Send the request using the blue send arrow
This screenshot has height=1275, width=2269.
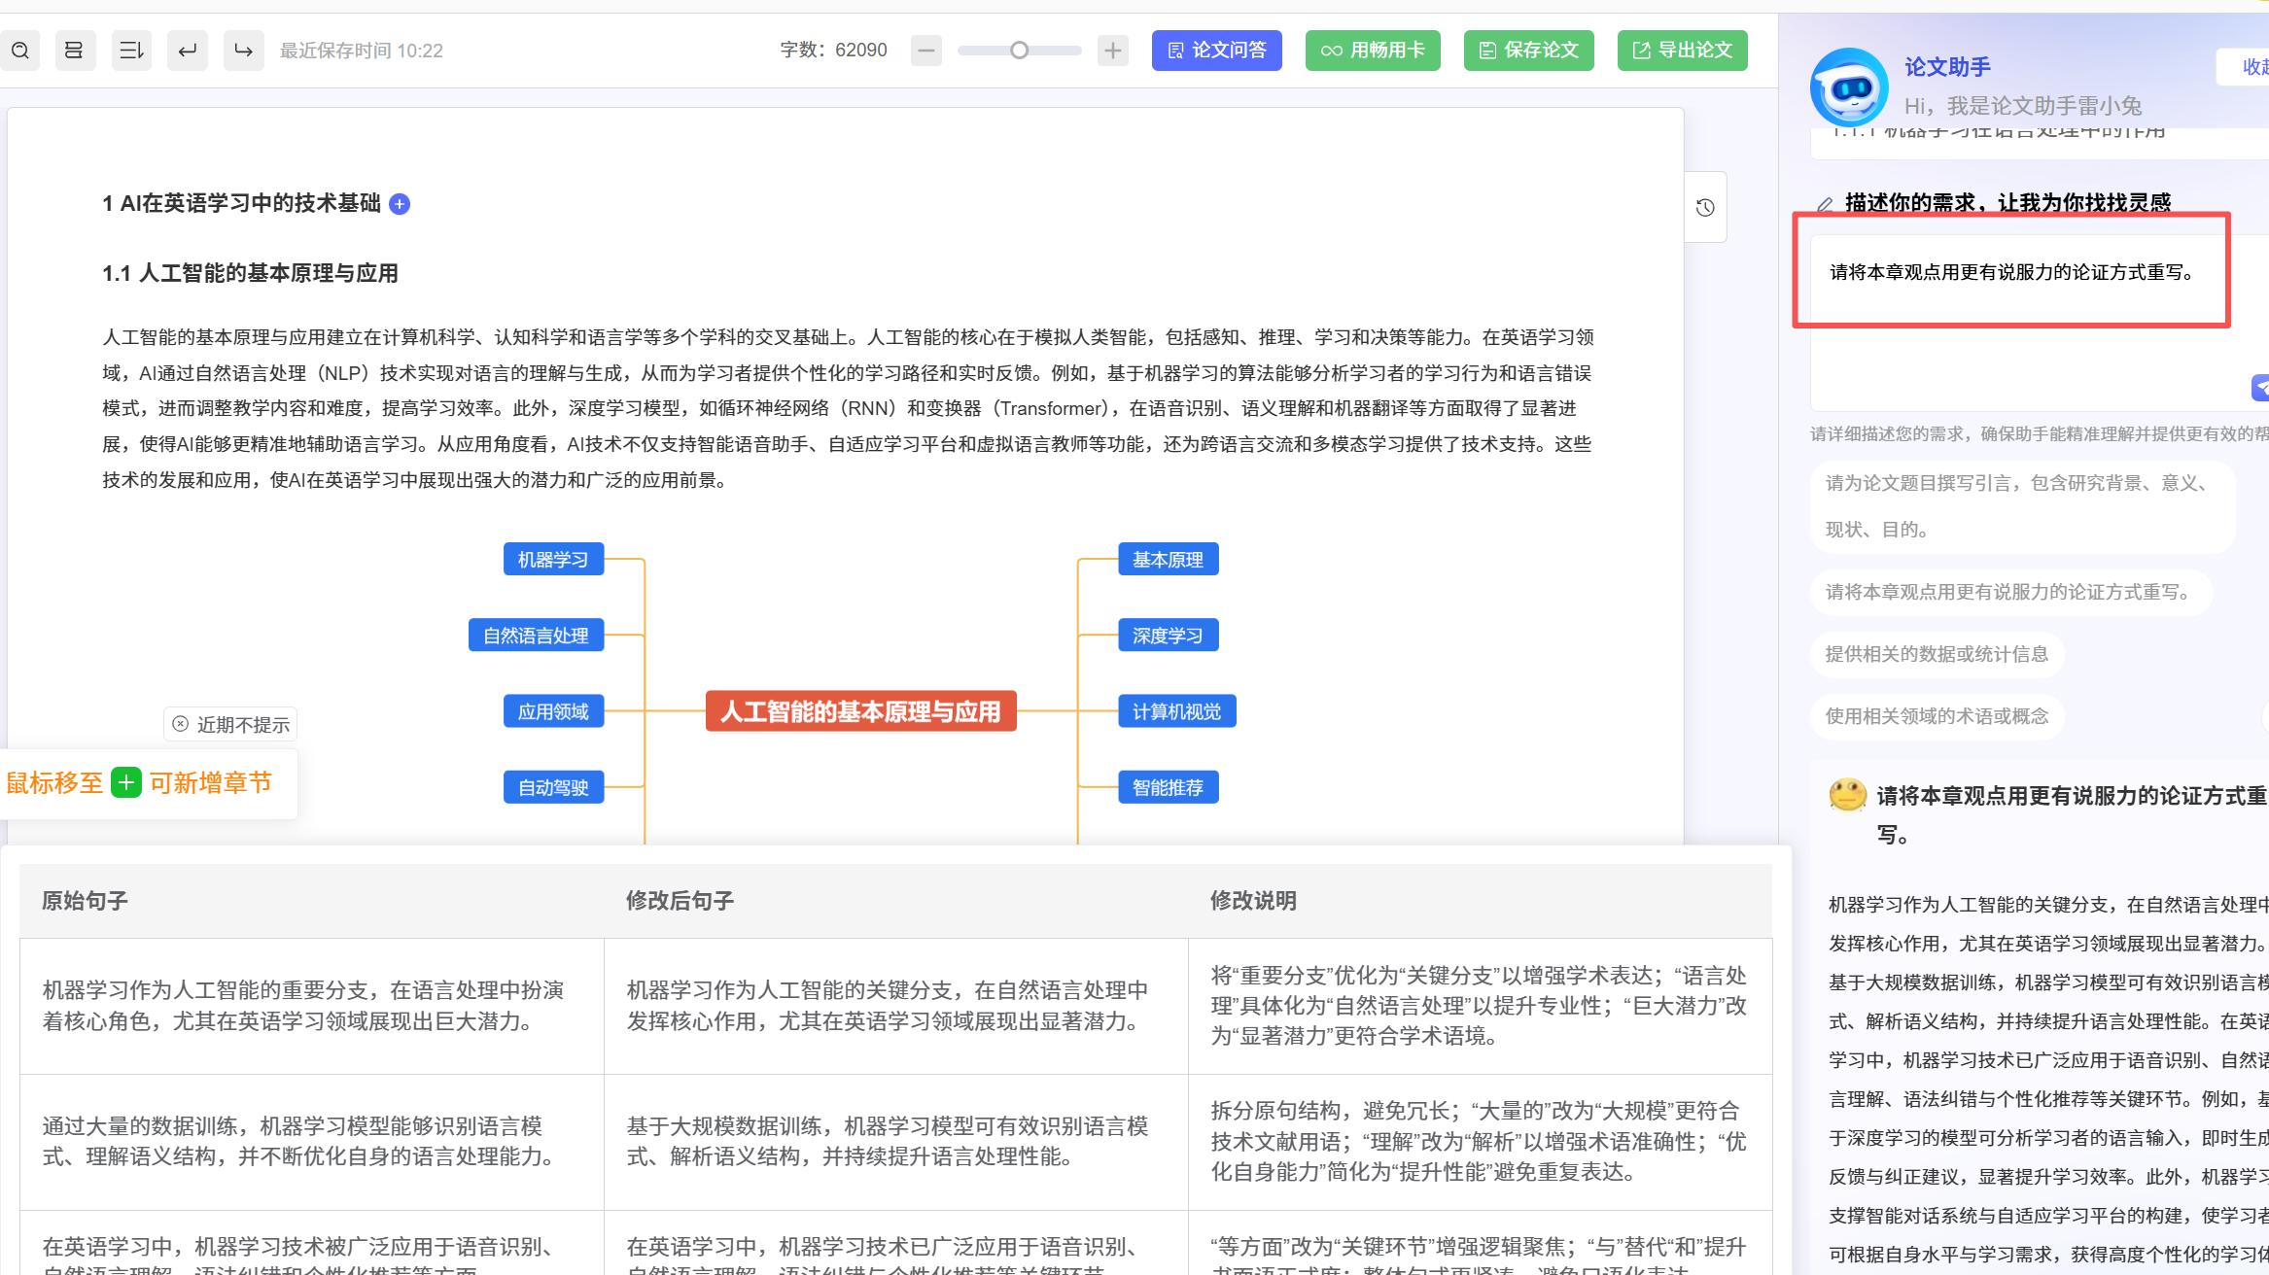coord(2259,389)
